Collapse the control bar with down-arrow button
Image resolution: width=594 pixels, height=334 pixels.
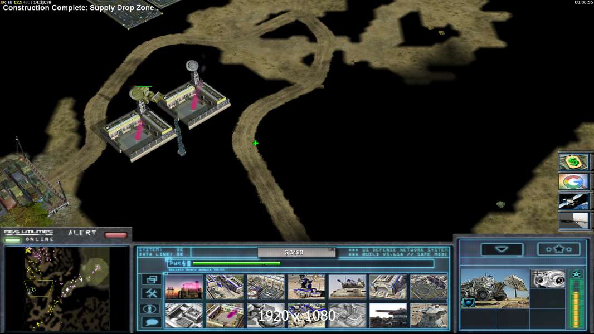pyautogui.click(x=502, y=249)
